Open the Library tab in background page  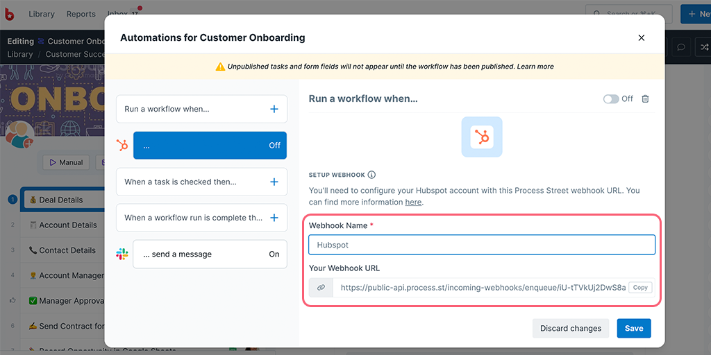(x=41, y=14)
